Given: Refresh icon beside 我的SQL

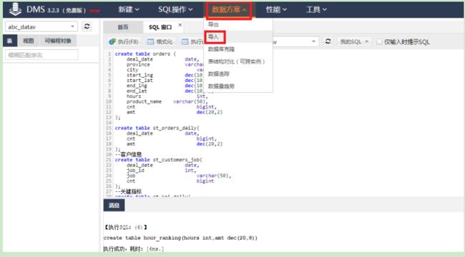Looking at the screenshot, I should (328, 41).
